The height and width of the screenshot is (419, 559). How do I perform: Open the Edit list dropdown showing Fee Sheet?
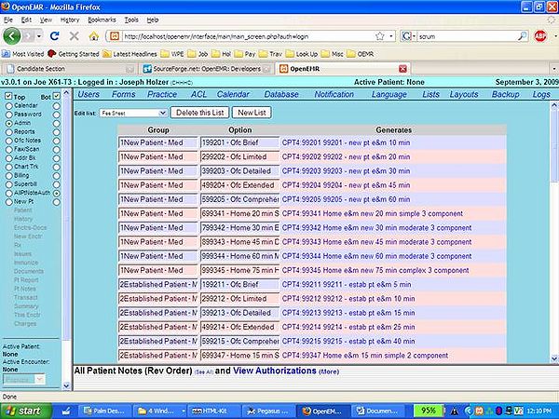133,112
